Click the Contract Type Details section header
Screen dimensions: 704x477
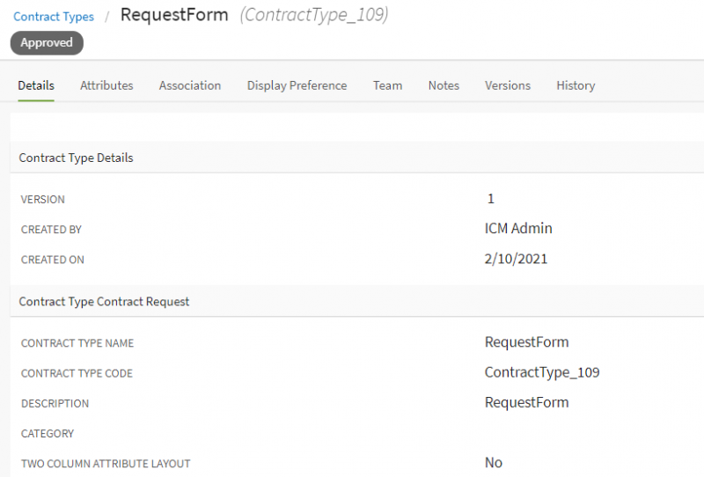tap(77, 158)
